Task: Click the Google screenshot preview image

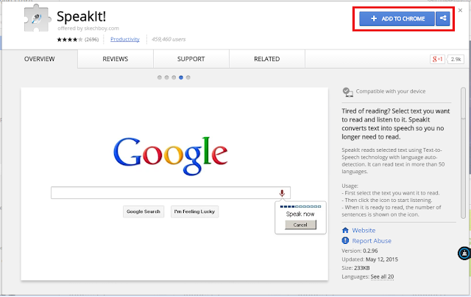Action: coord(174,184)
